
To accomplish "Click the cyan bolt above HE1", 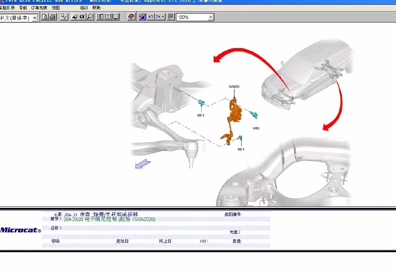I will pyautogui.click(x=240, y=138).
